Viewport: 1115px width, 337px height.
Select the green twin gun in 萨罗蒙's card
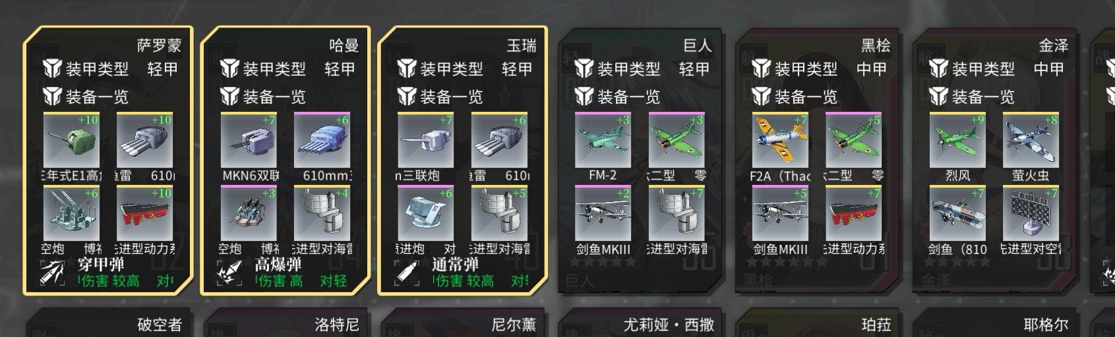[71, 140]
